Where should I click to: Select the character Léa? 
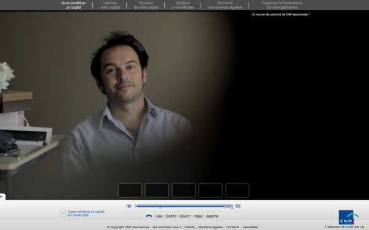click(159, 216)
